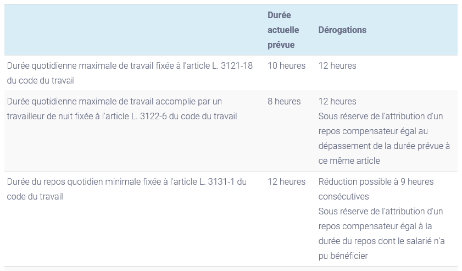Click the "L. 3121-18" article reference
The width and height of the screenshot is (462, 271).
(232, 66)
